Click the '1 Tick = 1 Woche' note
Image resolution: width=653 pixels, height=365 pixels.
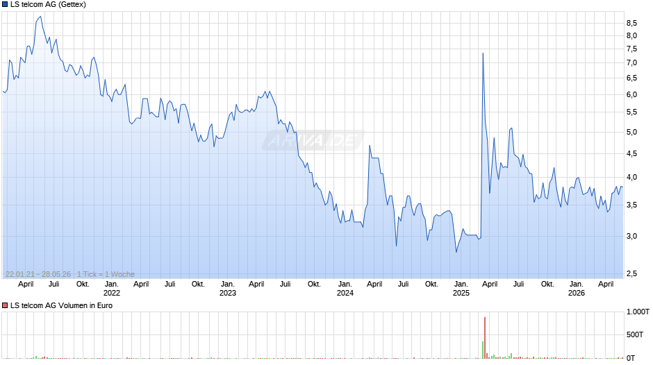tap(106, 274)
